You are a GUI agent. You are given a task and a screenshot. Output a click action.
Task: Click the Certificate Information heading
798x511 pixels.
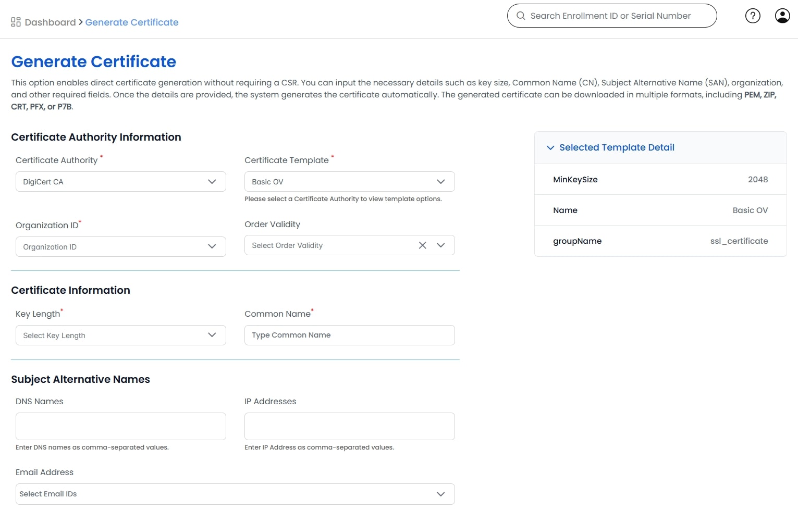click(70, 290)
